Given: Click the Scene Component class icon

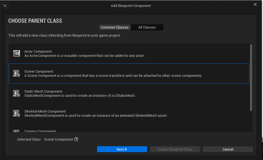Looking at the screenshot, I should tap(17, 73).
